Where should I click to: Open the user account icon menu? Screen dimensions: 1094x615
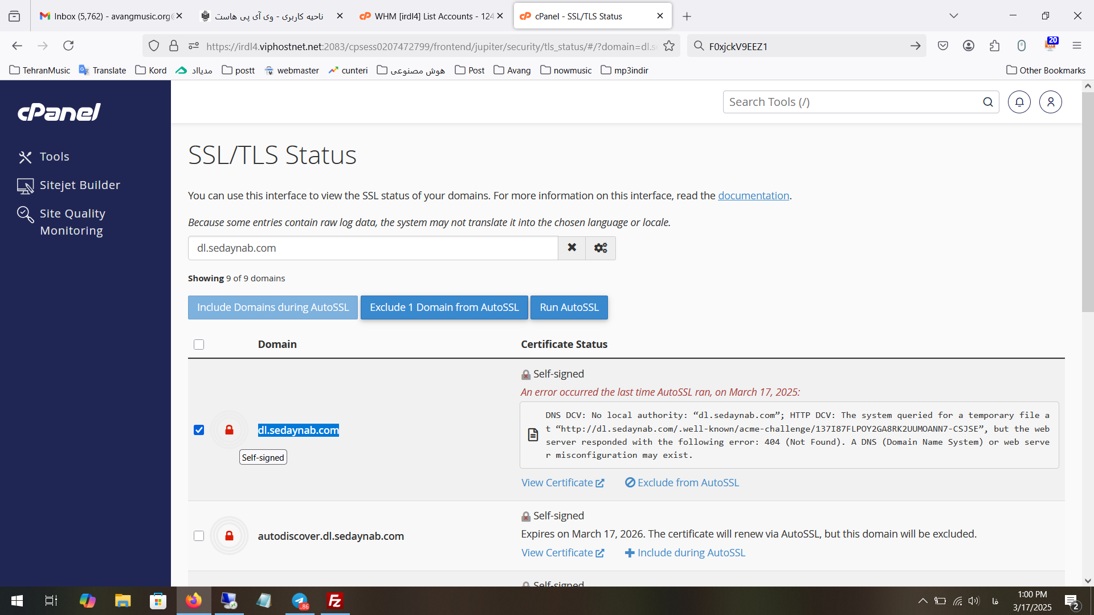[1050, 102]
